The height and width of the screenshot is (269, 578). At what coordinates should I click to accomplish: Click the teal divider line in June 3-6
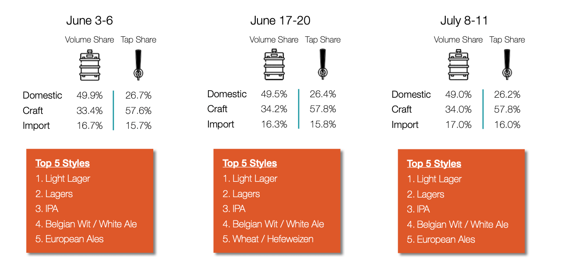(x=113, y=110)
